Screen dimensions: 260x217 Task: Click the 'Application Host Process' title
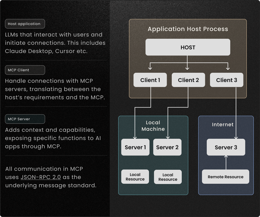coord(188,29)
